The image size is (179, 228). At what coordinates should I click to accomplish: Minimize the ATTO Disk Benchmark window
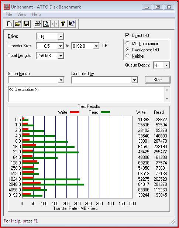pos(147,7)
